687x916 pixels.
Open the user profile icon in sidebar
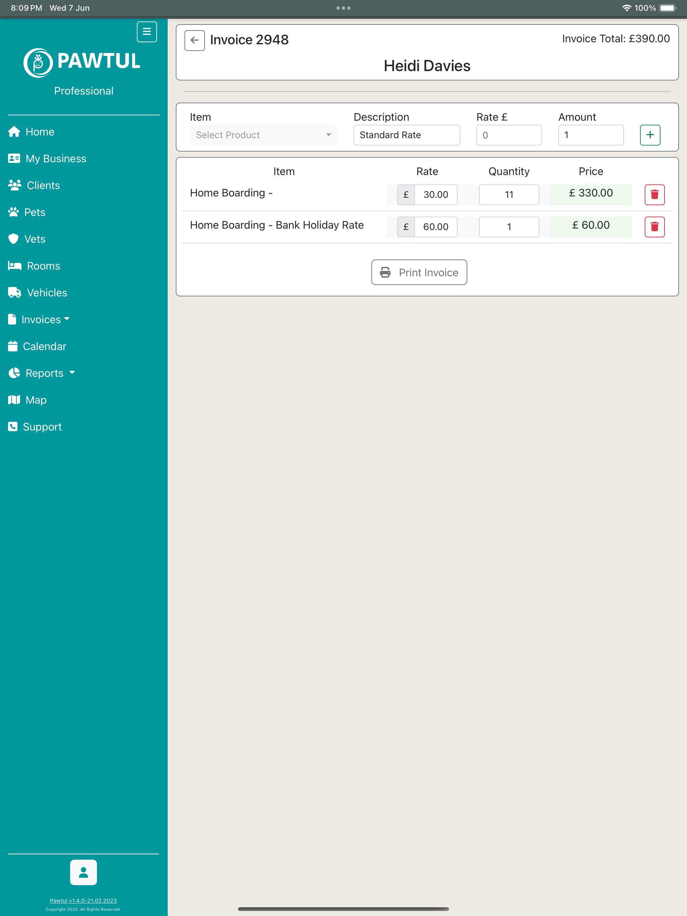pyautogui.click(x=83, y=872)
